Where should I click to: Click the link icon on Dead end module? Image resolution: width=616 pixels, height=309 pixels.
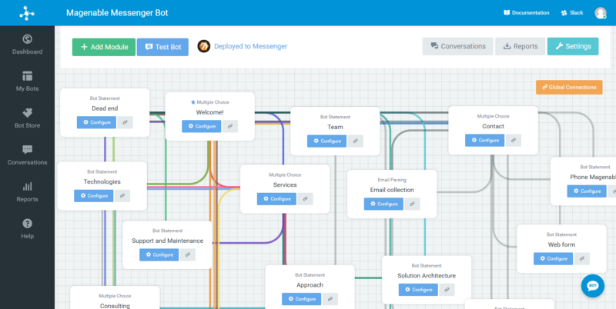125,122
